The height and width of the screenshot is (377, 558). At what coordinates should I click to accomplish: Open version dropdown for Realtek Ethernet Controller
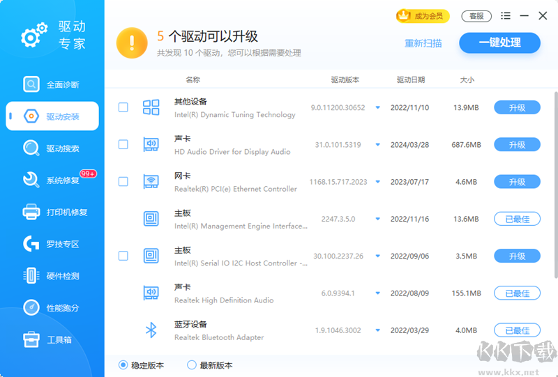[x=378, y=182]
